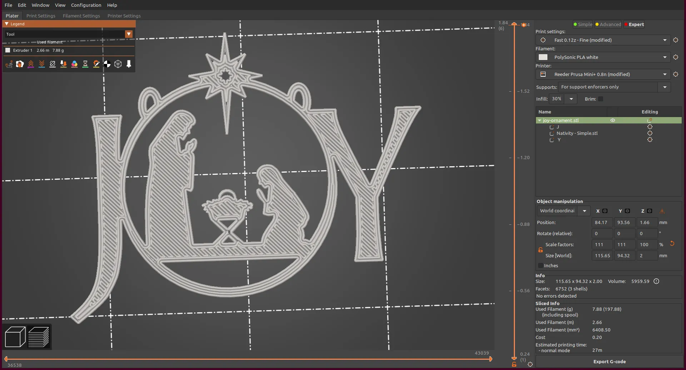The height and width of the screenshot is (370, 686).
Task: Click the editing icon on joy-ornament.stl row
Action: (650, 120)
